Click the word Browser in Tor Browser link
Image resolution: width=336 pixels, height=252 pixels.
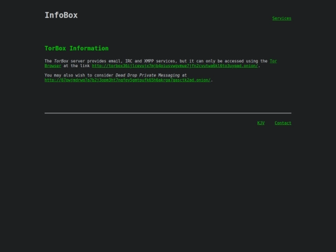(x=53, y=66)
